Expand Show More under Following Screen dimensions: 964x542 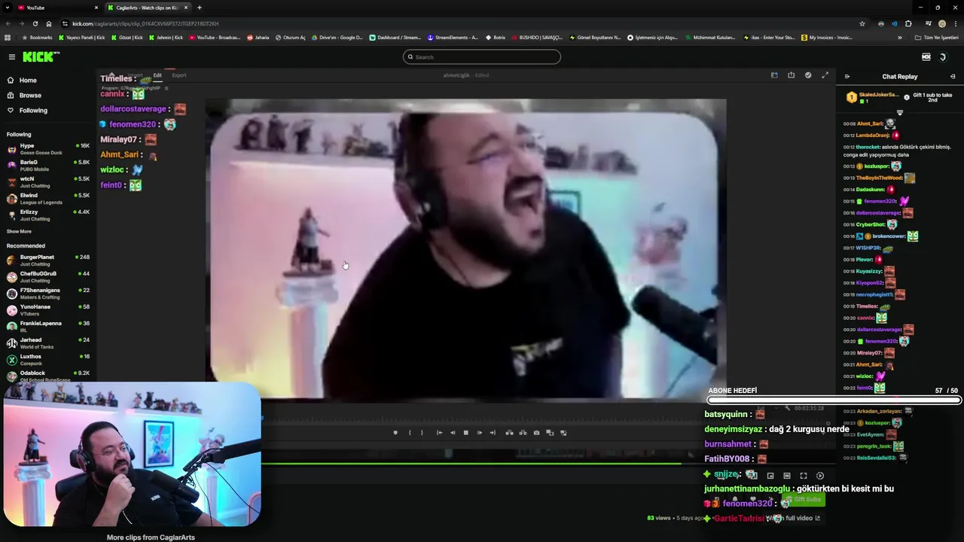[19, 232]
